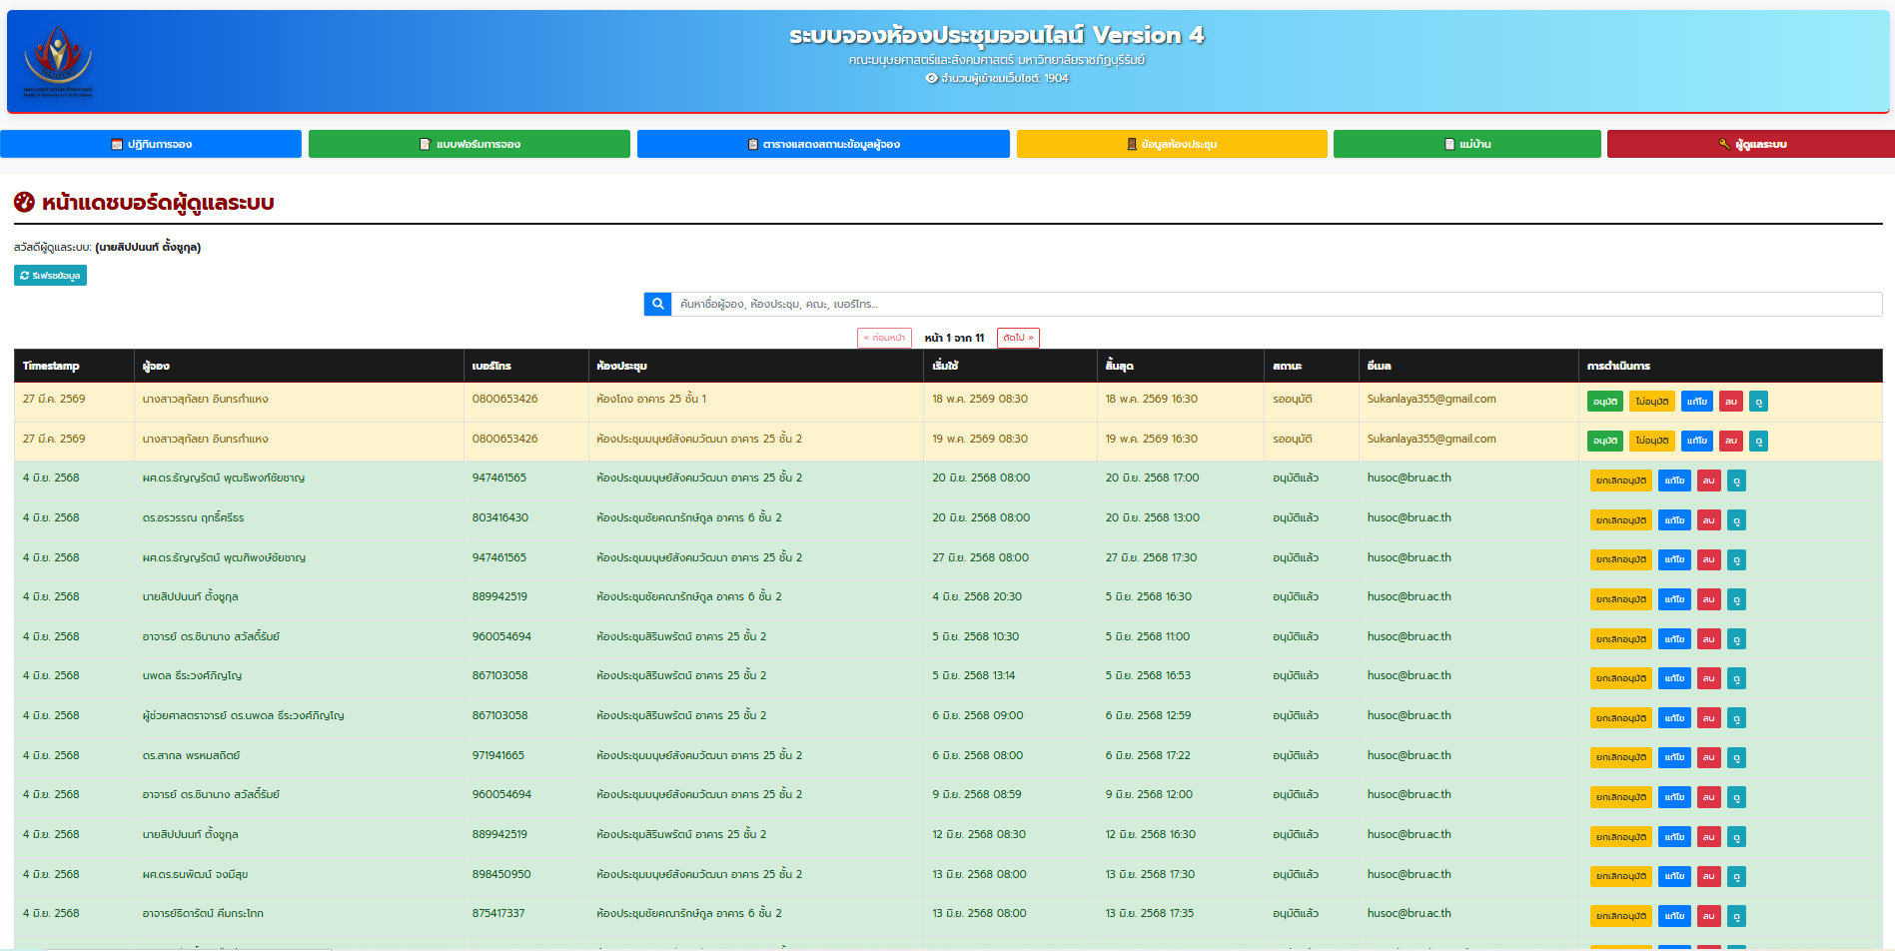Select end time 6 มิ.ย. 2568 17:22

[x=1148, y=755]
